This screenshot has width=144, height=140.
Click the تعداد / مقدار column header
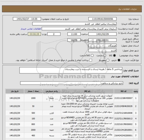point(33,91)
